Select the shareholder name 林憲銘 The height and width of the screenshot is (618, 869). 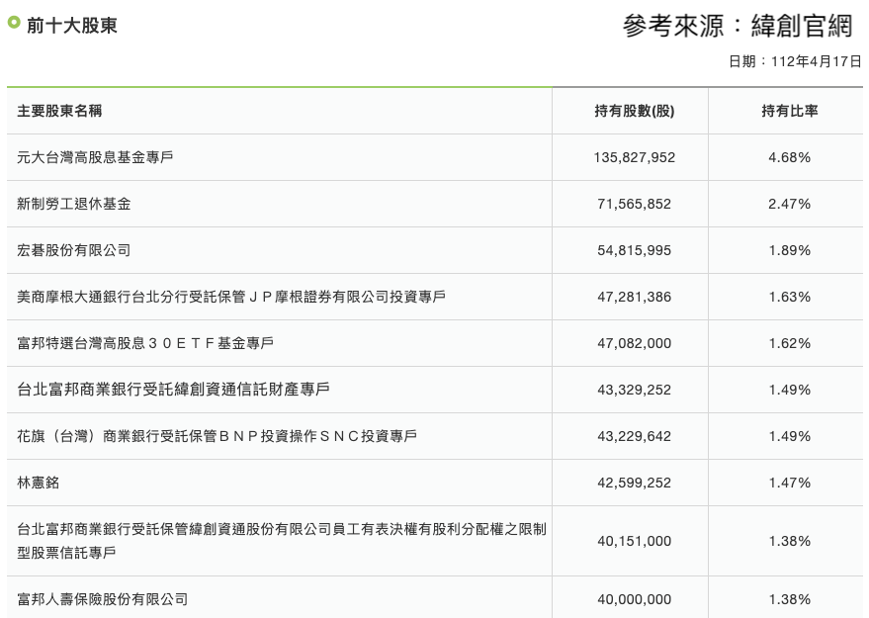point(39,483)
